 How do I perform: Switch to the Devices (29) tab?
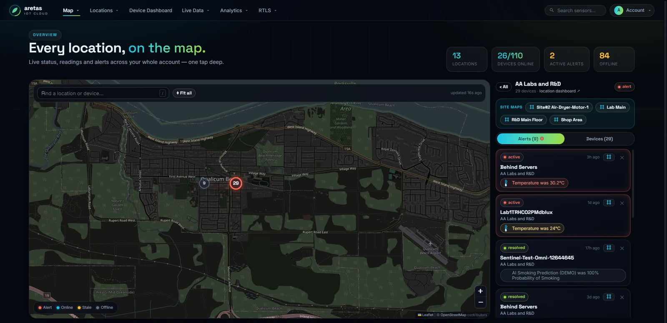click(599, 139)
